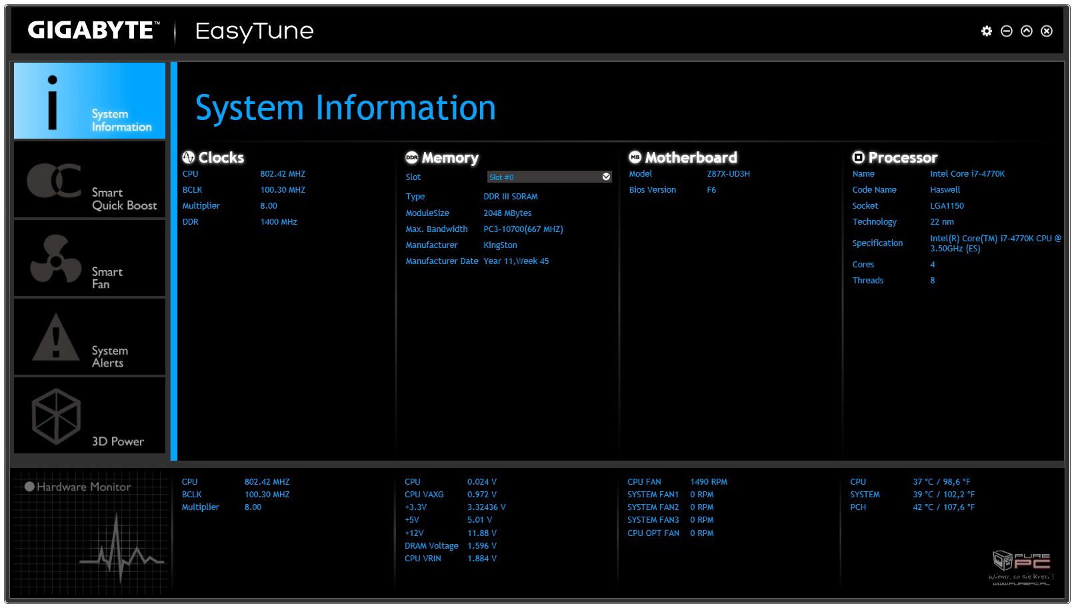Select the BCLK value 100.30 MHZ in Clocks
1074x608 pixels.
(283, 190)
